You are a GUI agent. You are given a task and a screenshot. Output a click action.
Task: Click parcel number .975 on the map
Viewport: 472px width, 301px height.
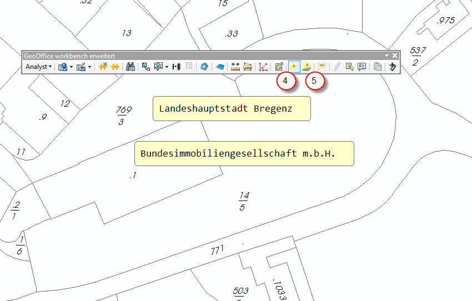445,21
